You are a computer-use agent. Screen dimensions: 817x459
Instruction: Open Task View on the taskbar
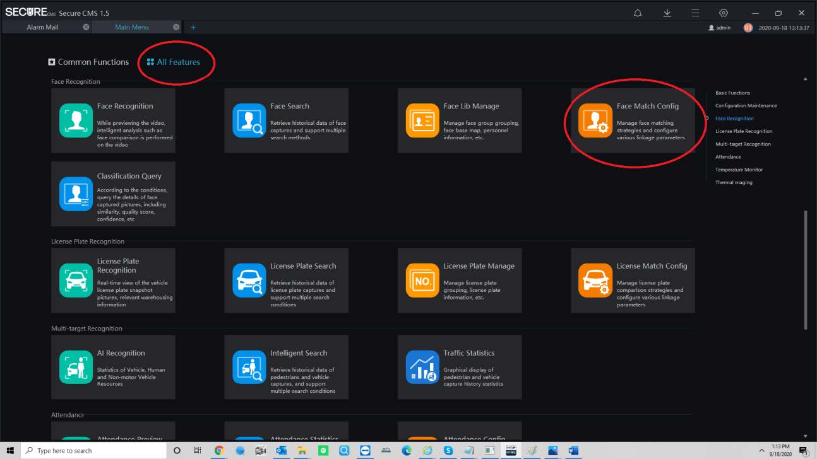[x=197, y=450]
